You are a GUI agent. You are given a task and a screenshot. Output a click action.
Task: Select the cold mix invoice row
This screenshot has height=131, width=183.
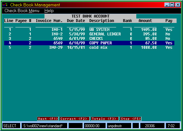(89, 47)
